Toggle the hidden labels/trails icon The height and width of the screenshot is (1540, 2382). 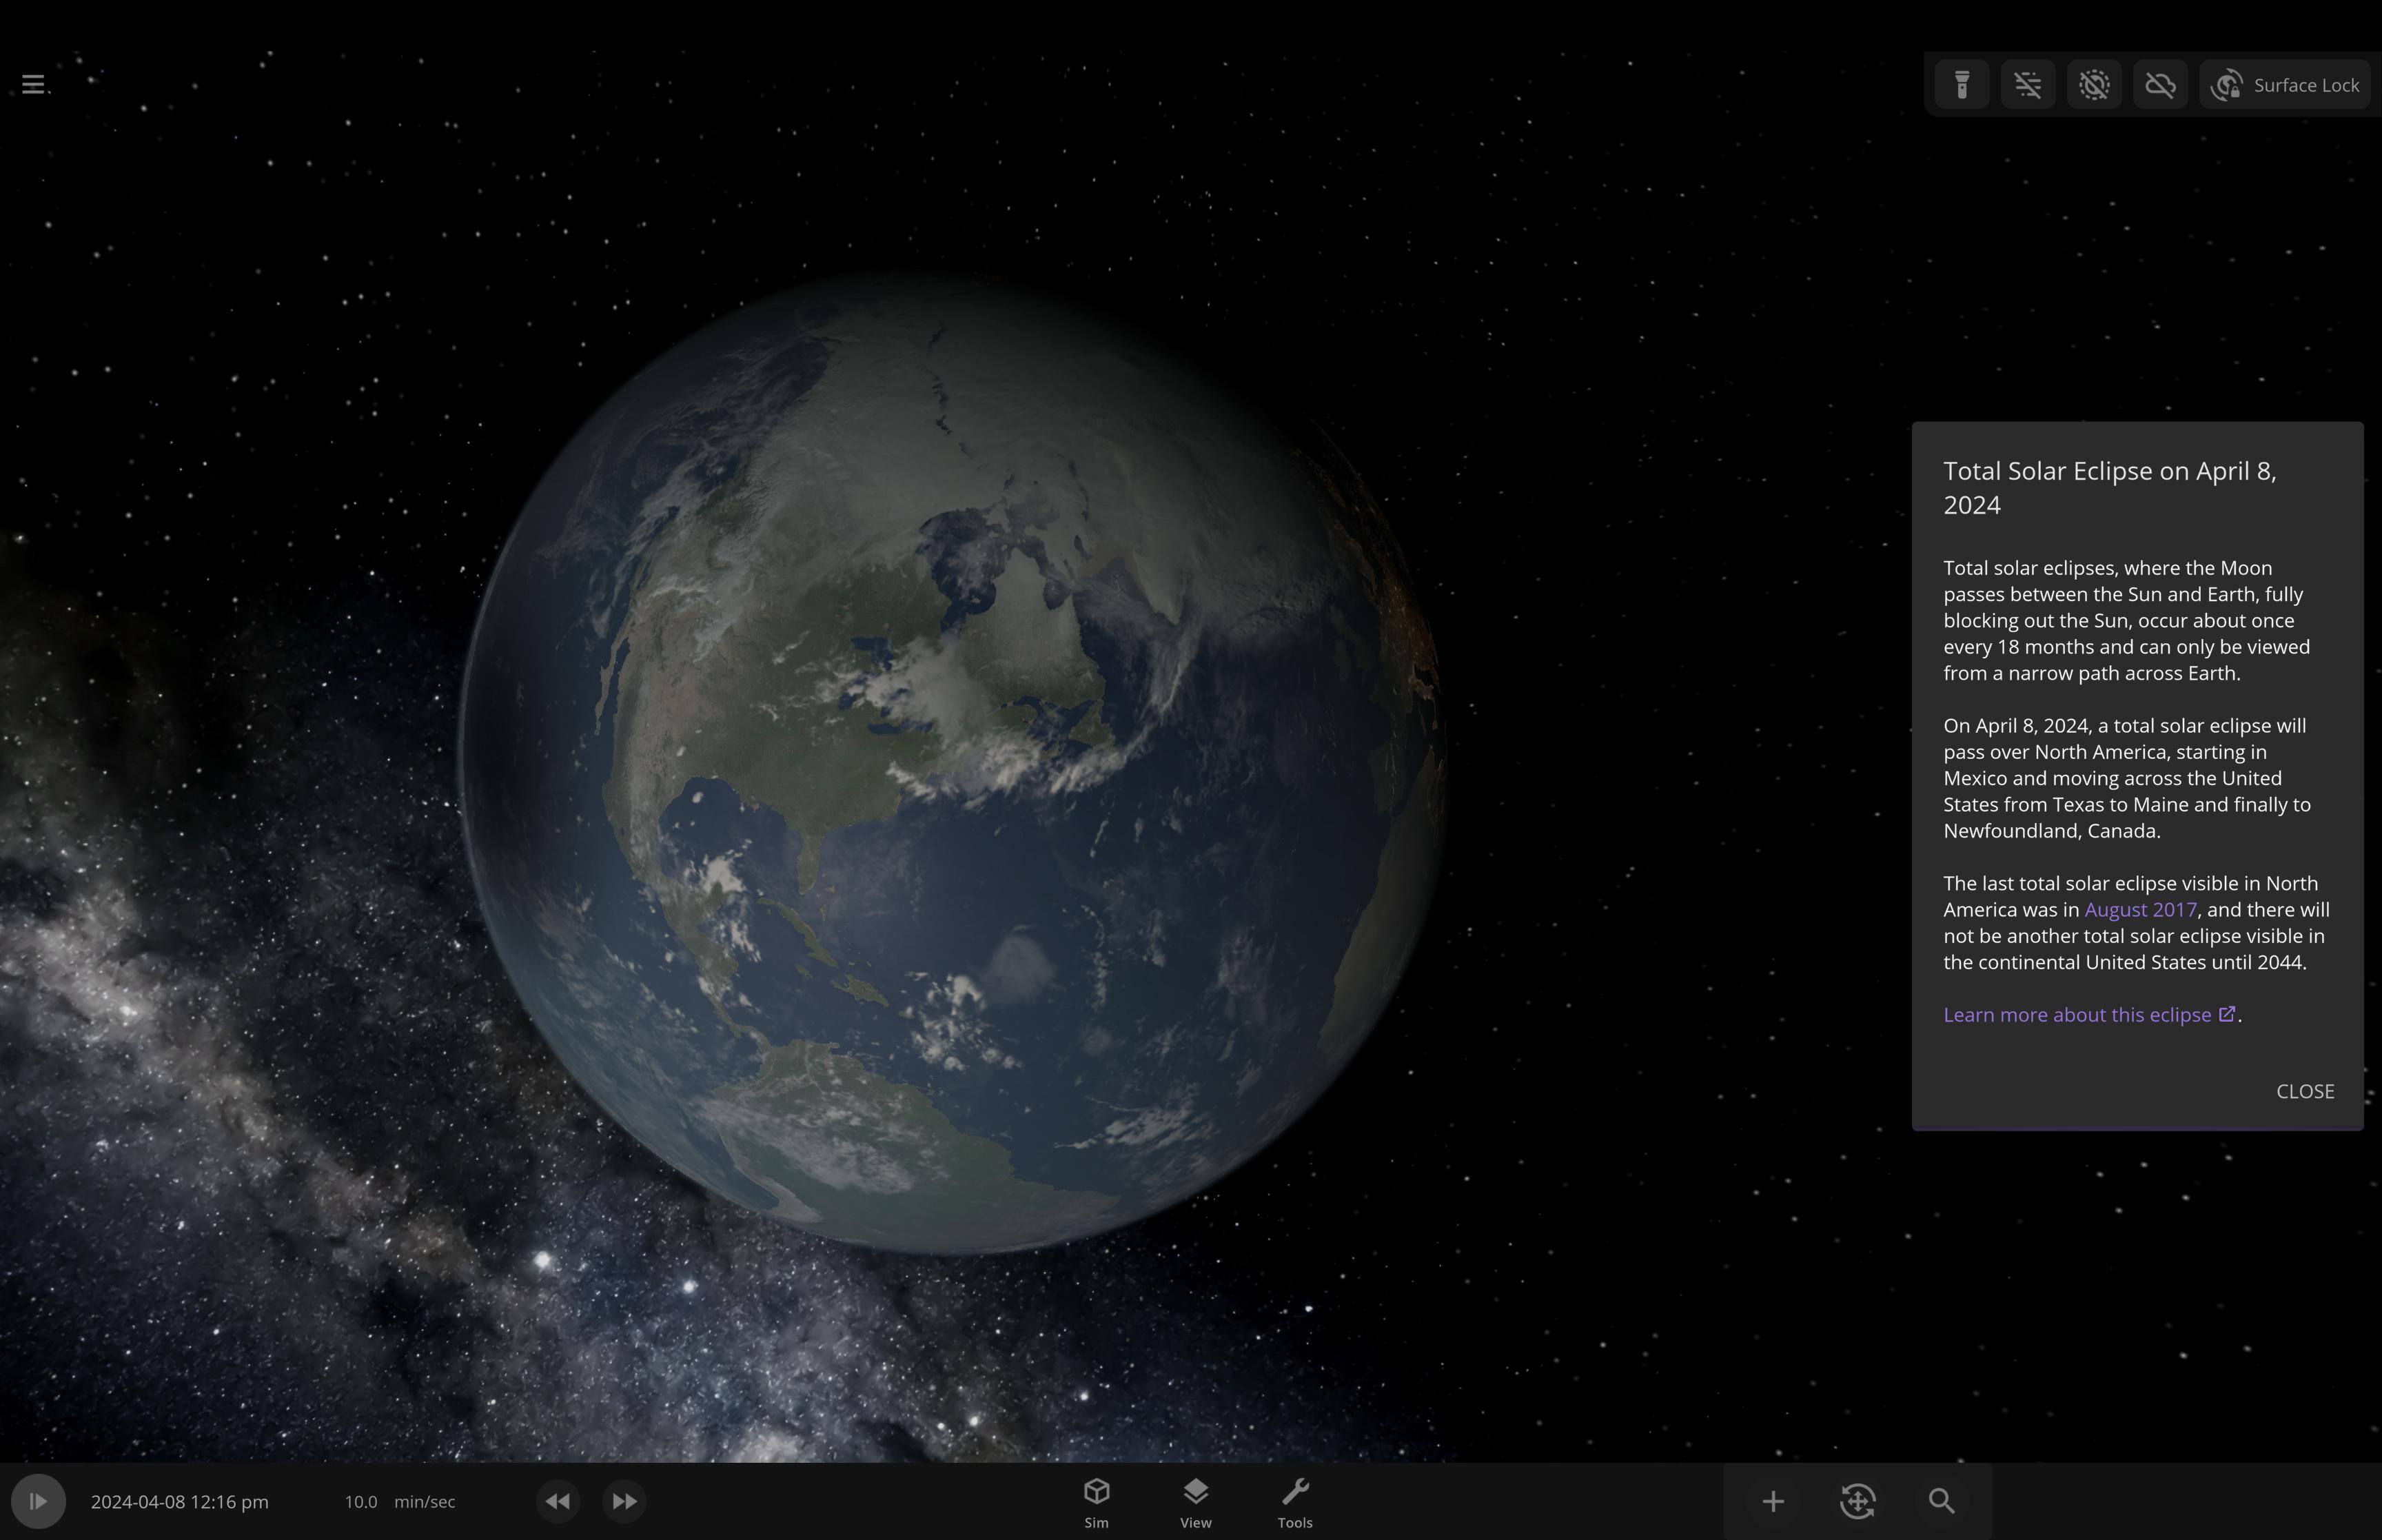click(2027, 85)
